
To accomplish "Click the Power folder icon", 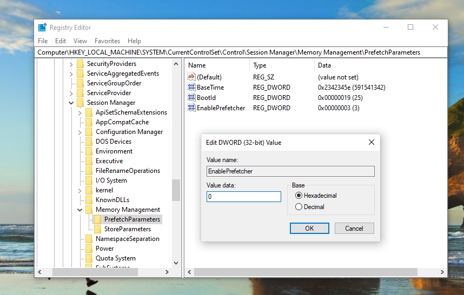I will pos(89,249).
